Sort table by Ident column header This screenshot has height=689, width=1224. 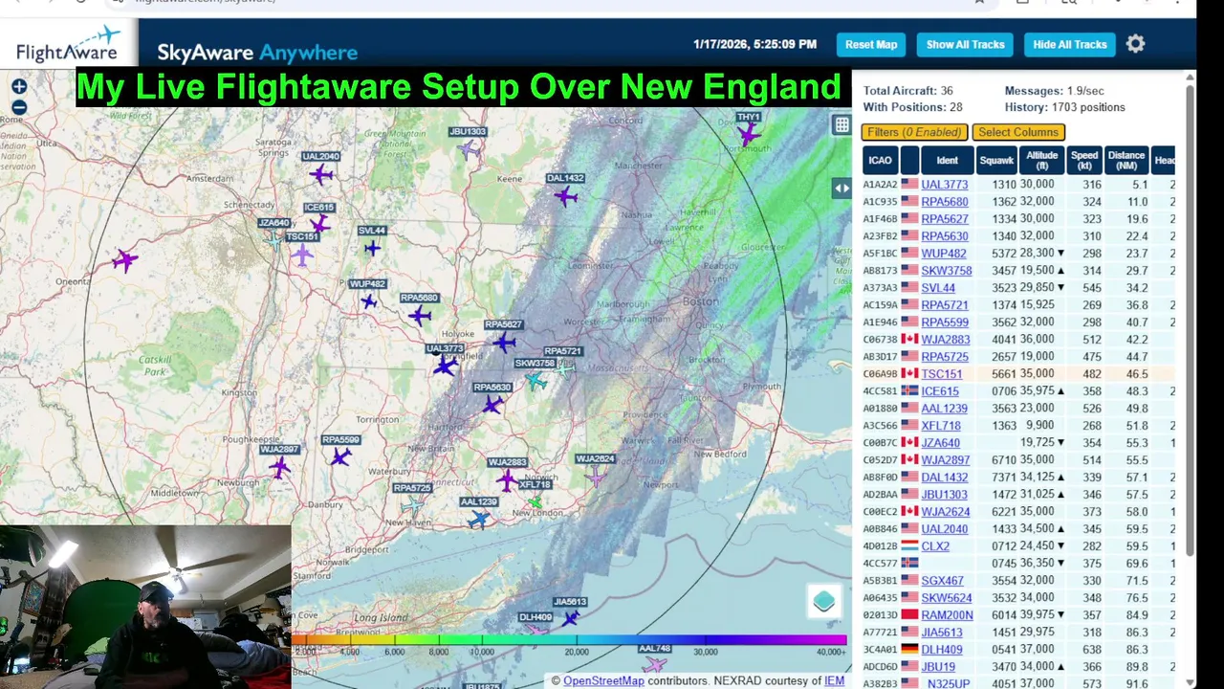click(947, 161)
